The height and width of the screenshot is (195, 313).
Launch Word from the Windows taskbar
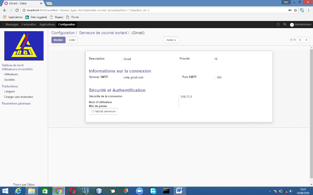click(179, 191)
